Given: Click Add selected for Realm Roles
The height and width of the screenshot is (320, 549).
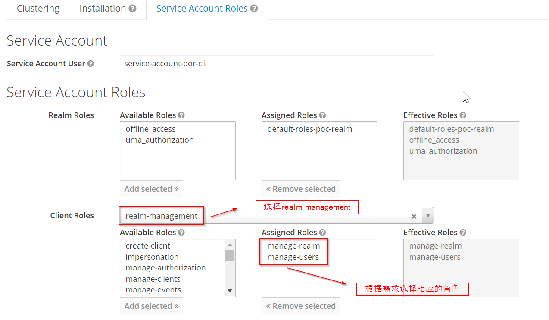Looking at the screenshot, I should coord(151,189).
